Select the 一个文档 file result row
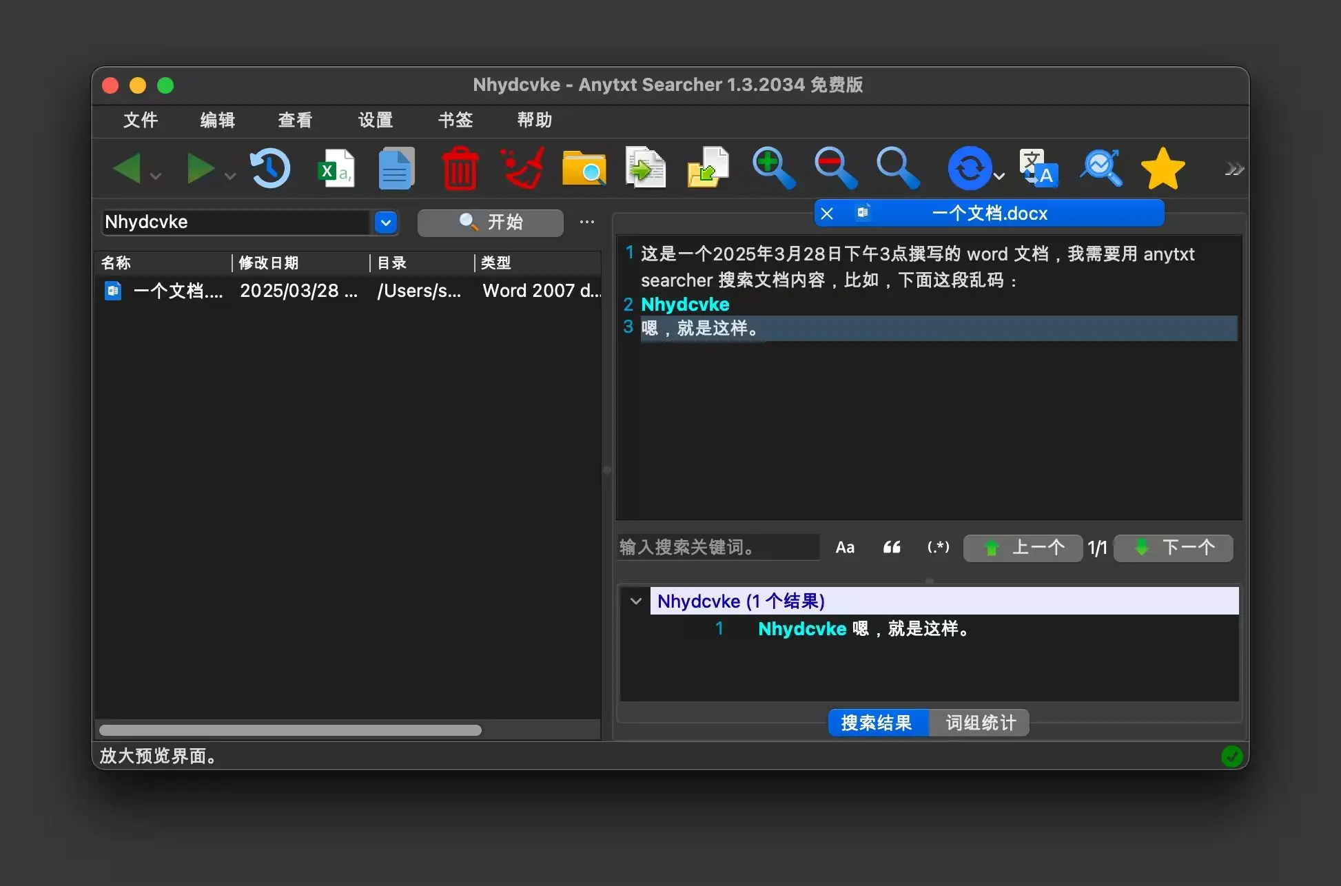Image resolution: width=1341 pixels, height=886 pixels. coord(348,291)
